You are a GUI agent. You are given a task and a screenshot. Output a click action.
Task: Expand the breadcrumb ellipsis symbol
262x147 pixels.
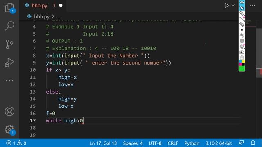pos(58,17)
